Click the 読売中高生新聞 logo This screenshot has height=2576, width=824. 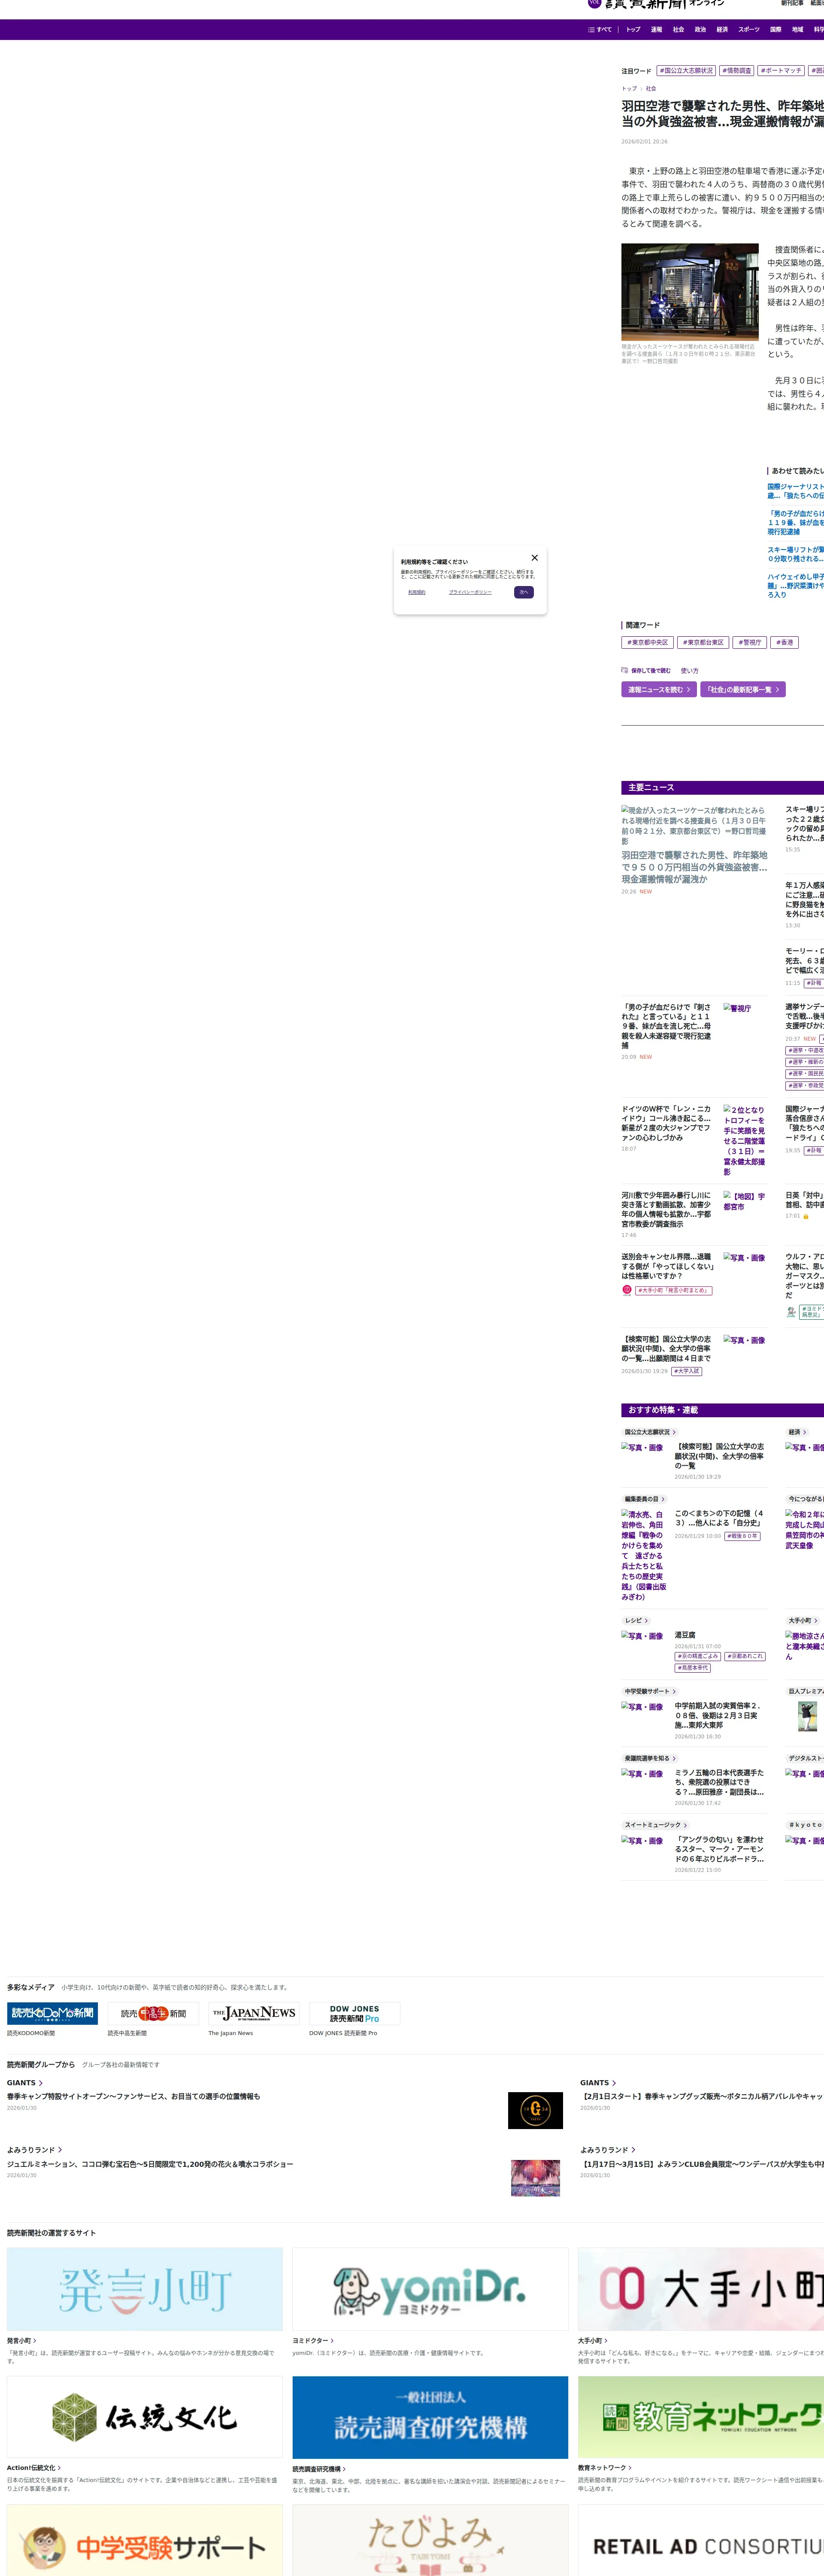pyautogui.click(x=153, y=2013)
